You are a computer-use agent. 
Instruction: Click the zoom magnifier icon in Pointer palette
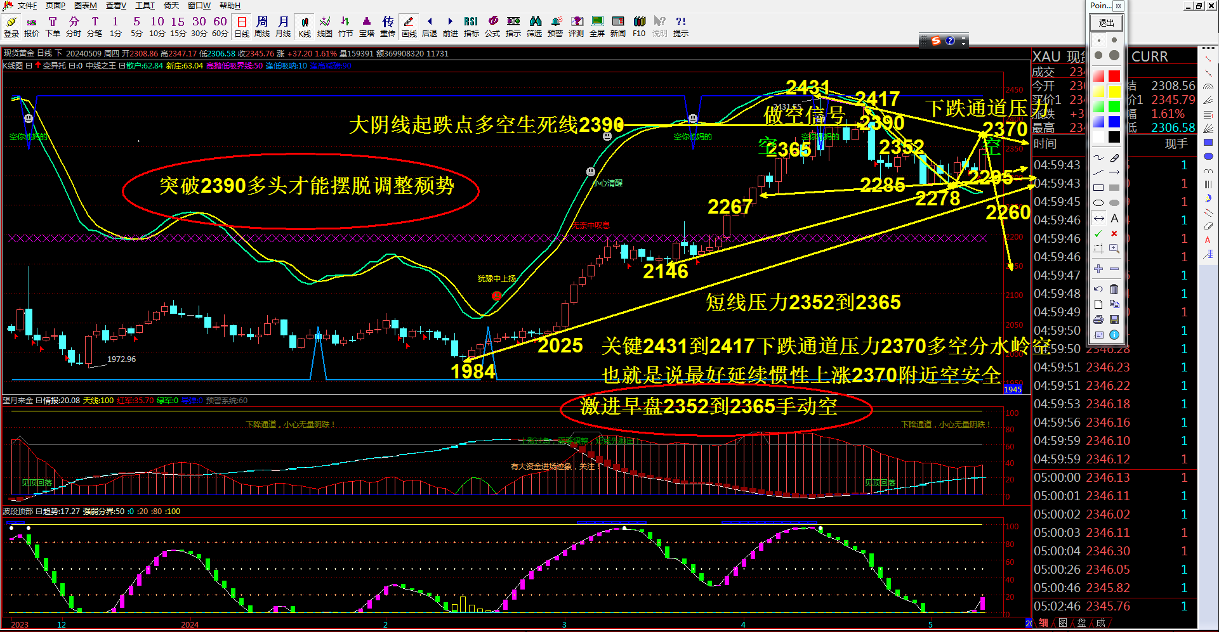click(x=1114, y=249)
